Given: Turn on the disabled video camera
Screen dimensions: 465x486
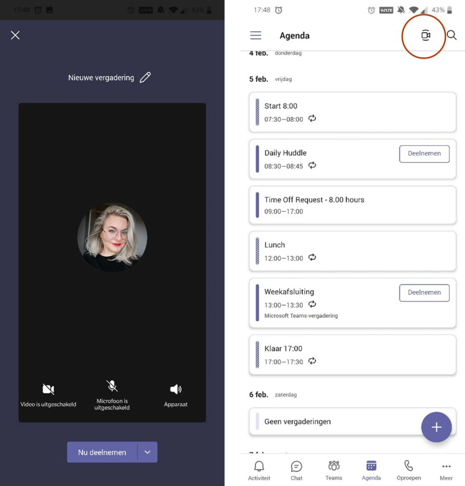Looking at the screenshot, I should coord(48,394).
